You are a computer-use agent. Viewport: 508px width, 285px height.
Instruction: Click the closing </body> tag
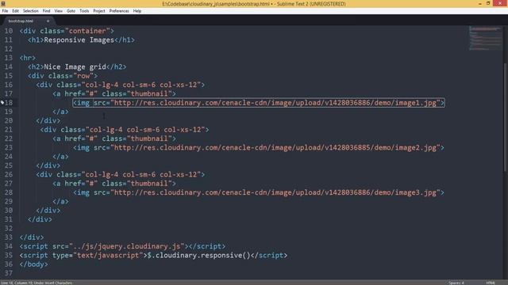click(33, 264)
